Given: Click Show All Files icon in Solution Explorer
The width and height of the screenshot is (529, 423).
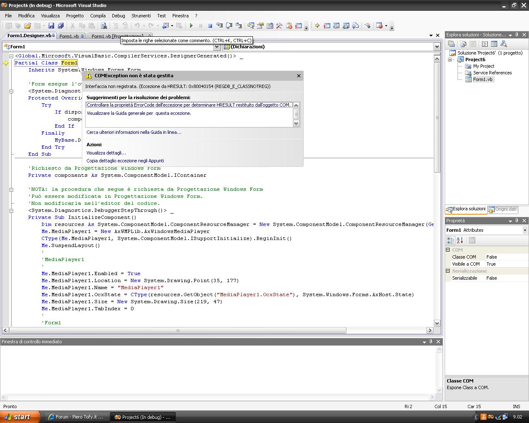Looking at the screenshot, I should 463,44.
